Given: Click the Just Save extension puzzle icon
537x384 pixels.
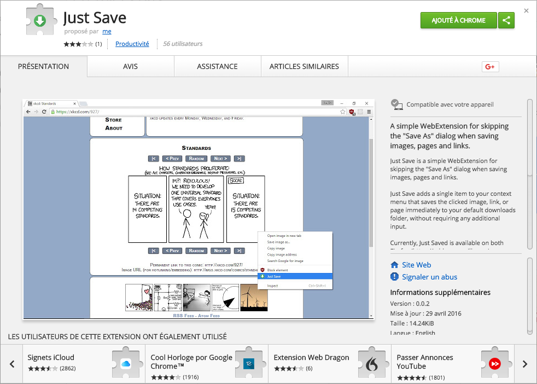Looking at the screenshot, I should click(40, 20).
